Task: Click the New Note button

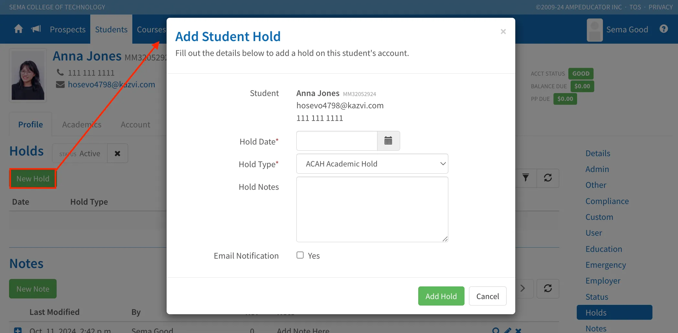Action: (x=33, y=289)
